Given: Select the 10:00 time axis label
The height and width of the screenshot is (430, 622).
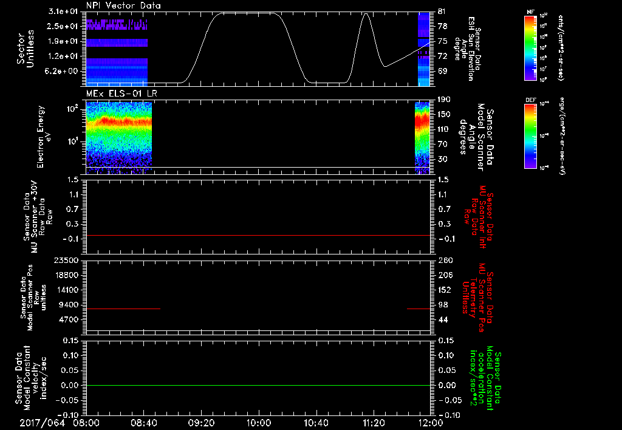Looking at the screenshot, I should coord(259,423).
